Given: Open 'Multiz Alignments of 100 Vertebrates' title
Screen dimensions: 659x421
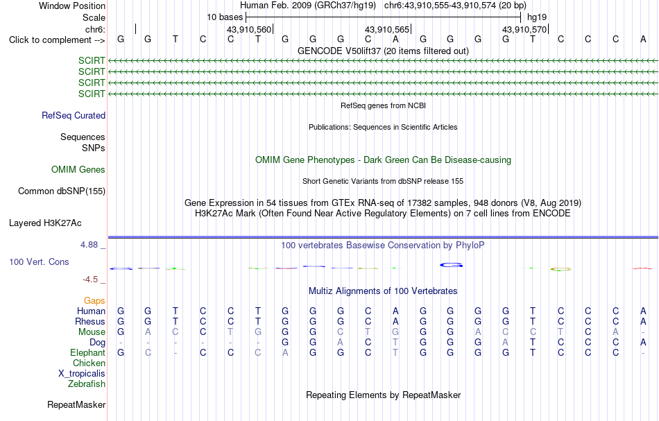Looking at the screenshot, I should click(383, 291).
